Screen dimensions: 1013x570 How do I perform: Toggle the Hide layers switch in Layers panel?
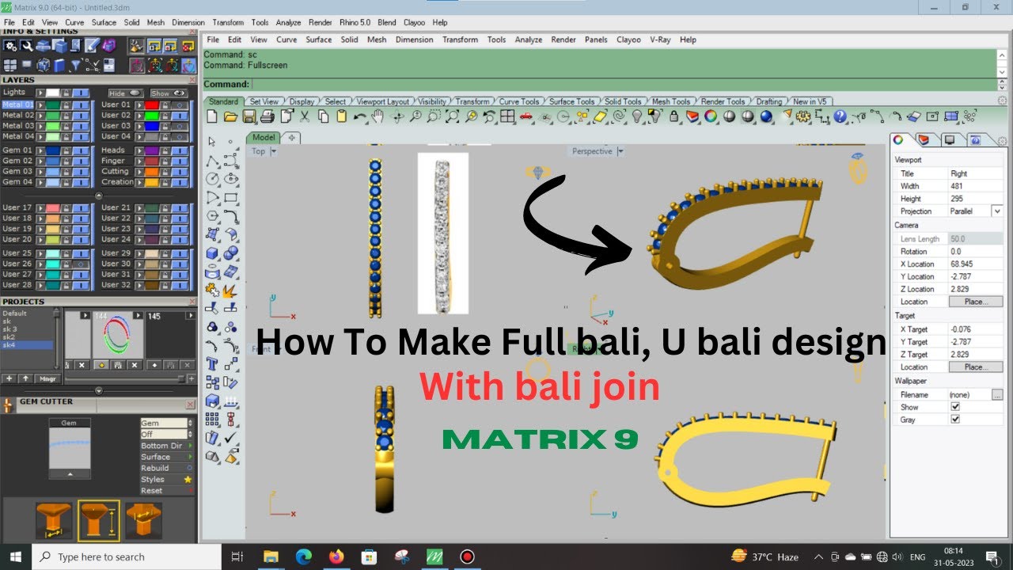tap(127, 93)
